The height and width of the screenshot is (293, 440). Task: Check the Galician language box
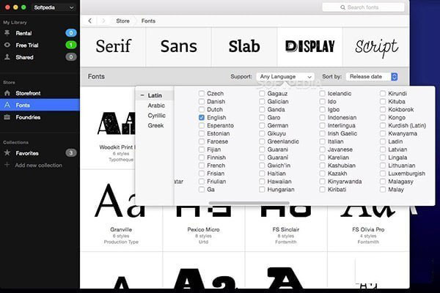pos(262,101)
